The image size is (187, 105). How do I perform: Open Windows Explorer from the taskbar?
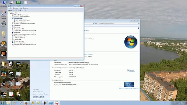click(8, 103)
